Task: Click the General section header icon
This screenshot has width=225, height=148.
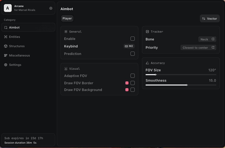Action: tap(66, 32)
